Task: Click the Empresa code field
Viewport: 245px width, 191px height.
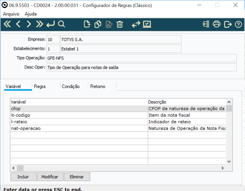Action: 53,40
